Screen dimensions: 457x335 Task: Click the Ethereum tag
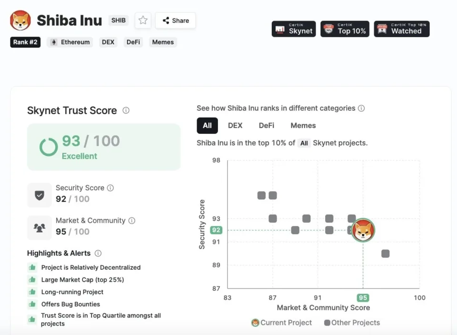click(70, 42)
